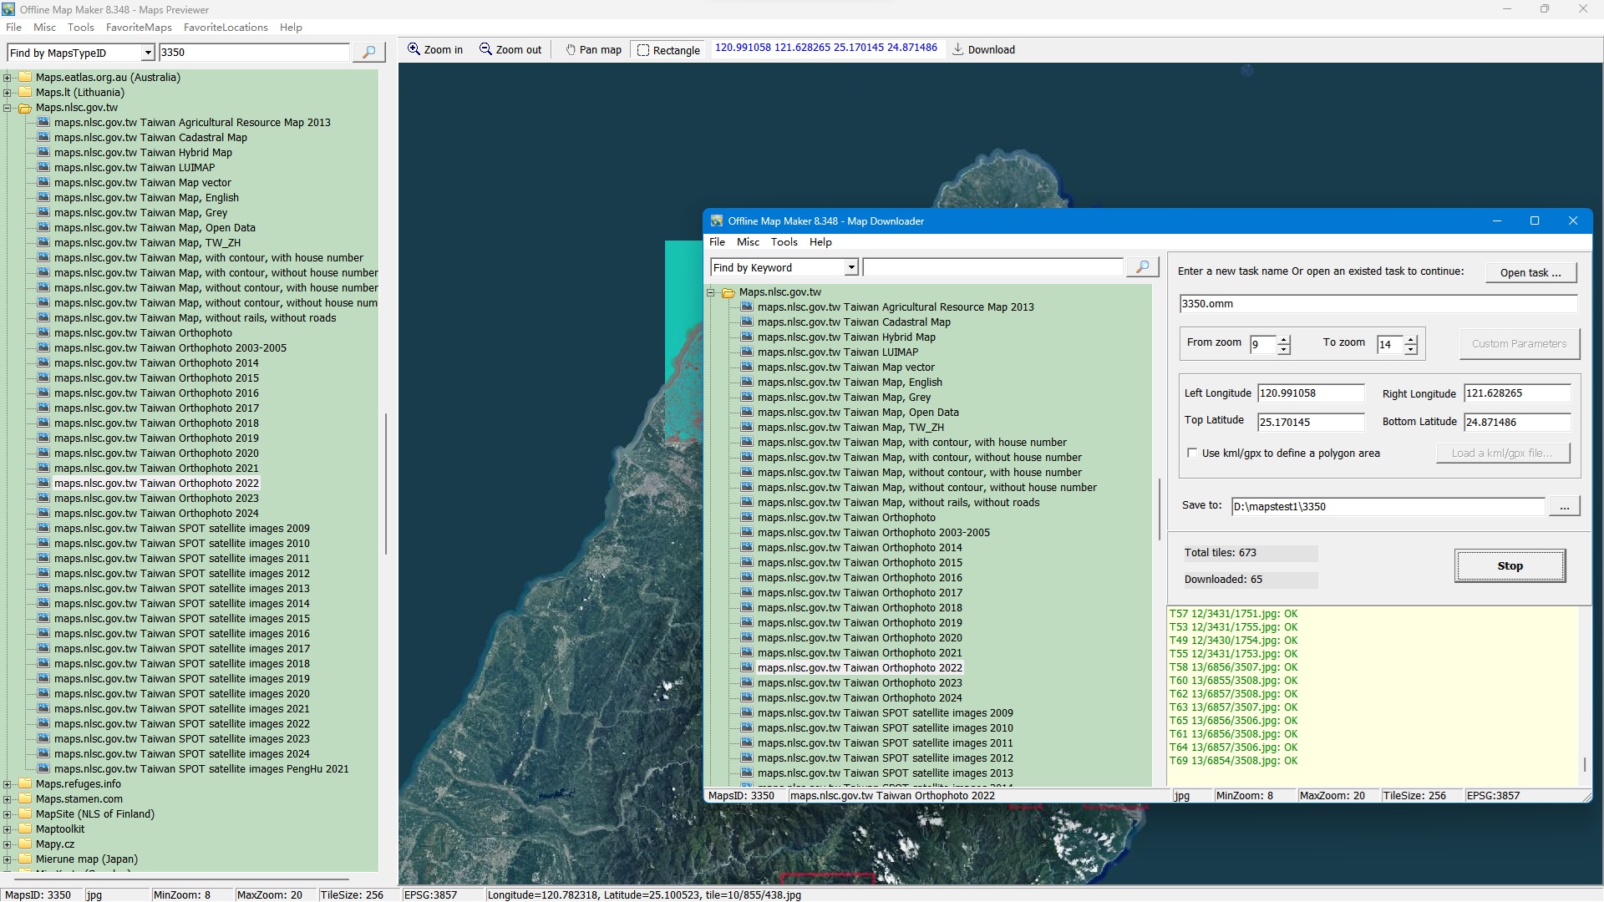
Task: Click the Open task ... button
Action: [1530, 272]
